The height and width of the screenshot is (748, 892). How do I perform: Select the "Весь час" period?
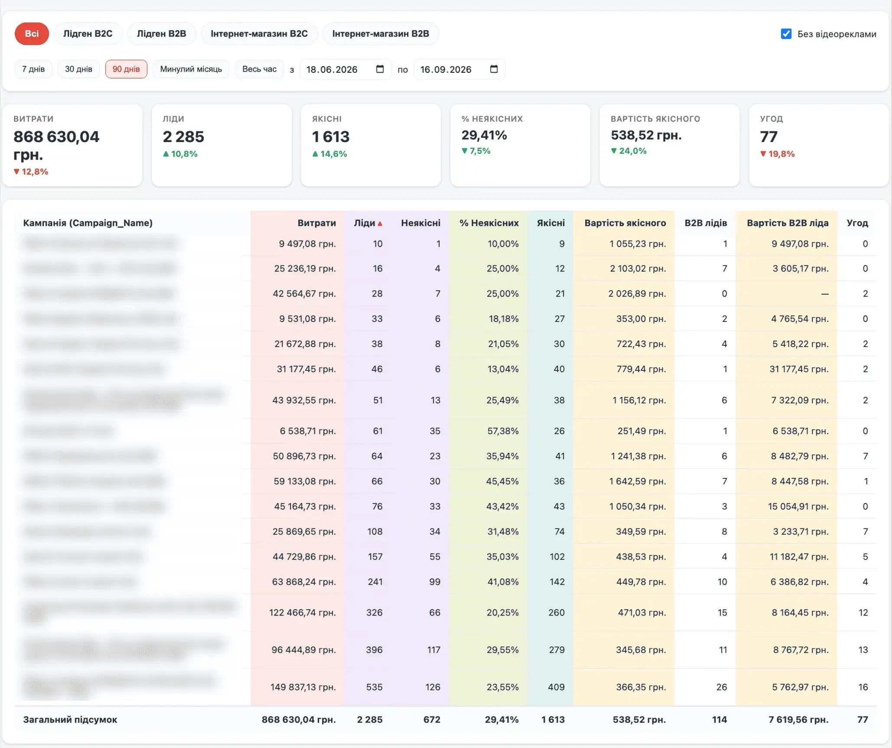point(259,69)
